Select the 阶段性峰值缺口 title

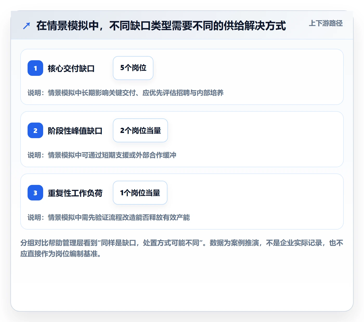click(x=75, y=131)
